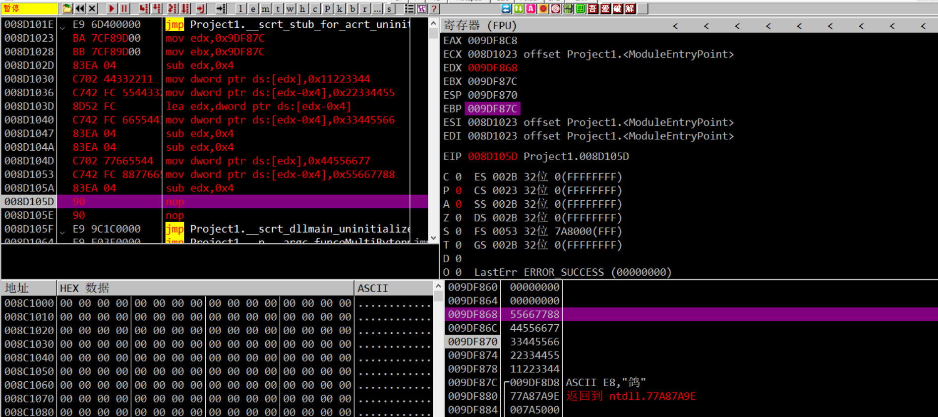The height and width of the screenshot is (417, 938).
Task: Select EDX register value 009DF868
Action: click(492, 68)
